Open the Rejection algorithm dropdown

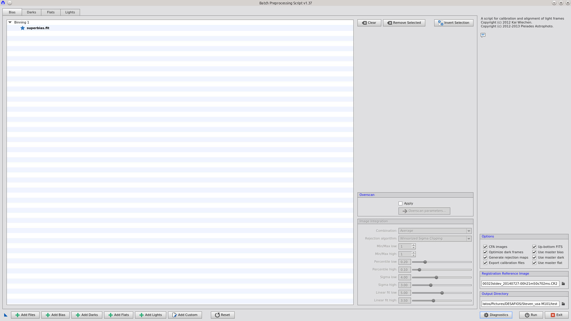tap(435, 239)
